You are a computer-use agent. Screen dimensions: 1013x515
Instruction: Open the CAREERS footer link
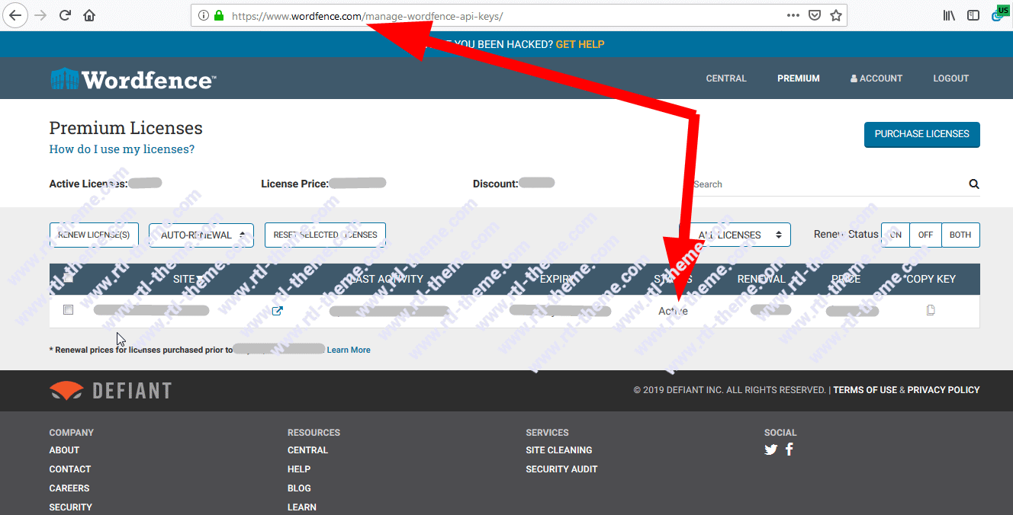[69, 488]
